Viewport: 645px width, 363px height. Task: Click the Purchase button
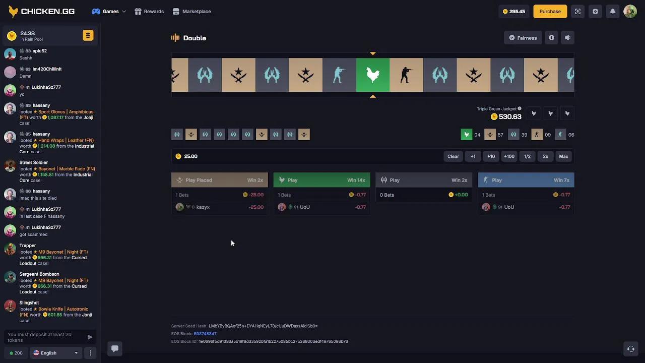pos(550,11)
